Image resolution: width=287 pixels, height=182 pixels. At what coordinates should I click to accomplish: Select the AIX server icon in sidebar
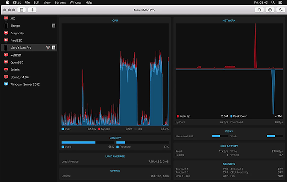[x=6, y=18]
